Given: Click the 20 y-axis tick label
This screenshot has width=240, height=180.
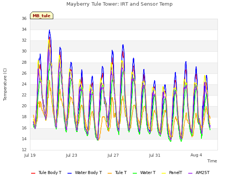Looking at the screenshot, I should click(24, 106).
